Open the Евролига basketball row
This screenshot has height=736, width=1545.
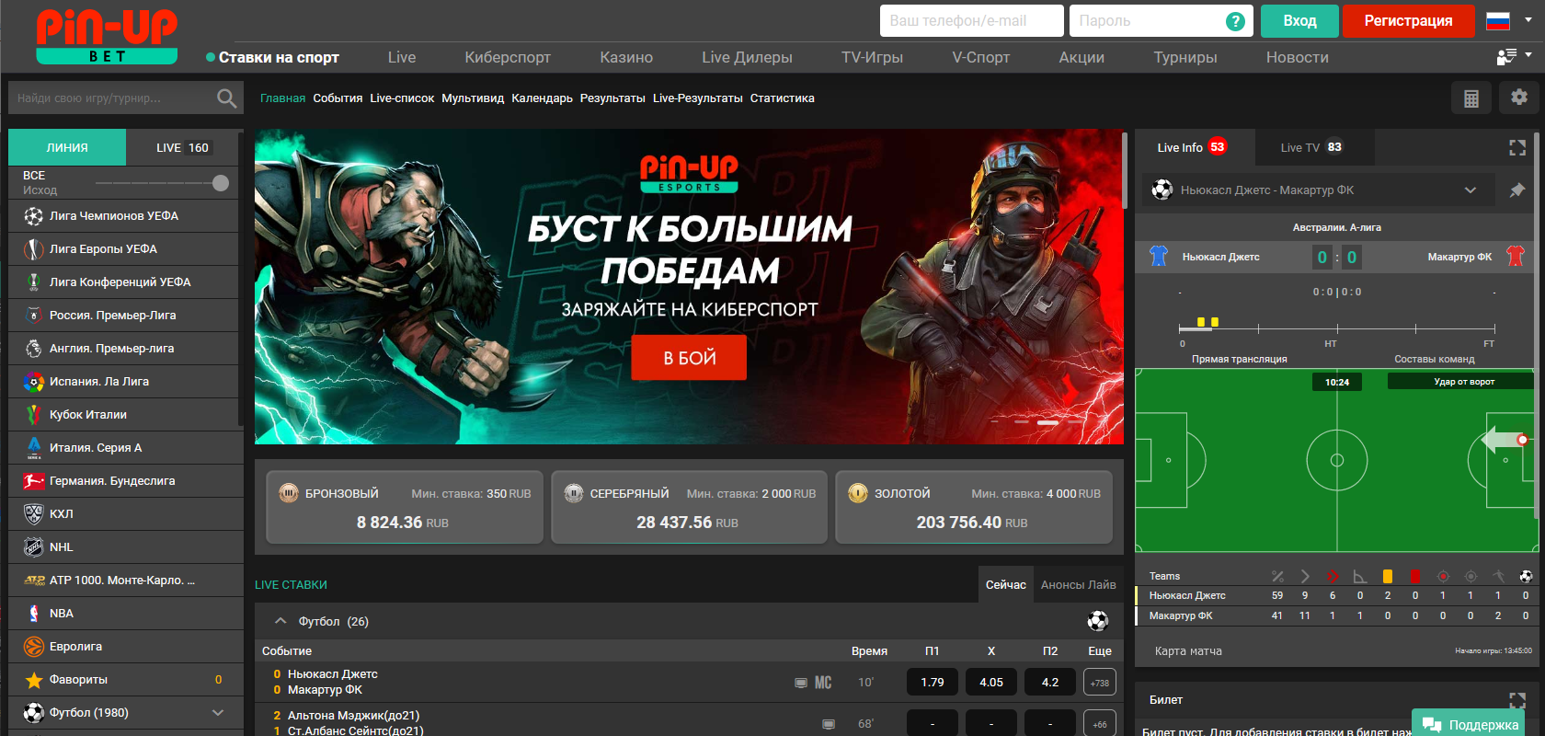(x=126, y=647)
